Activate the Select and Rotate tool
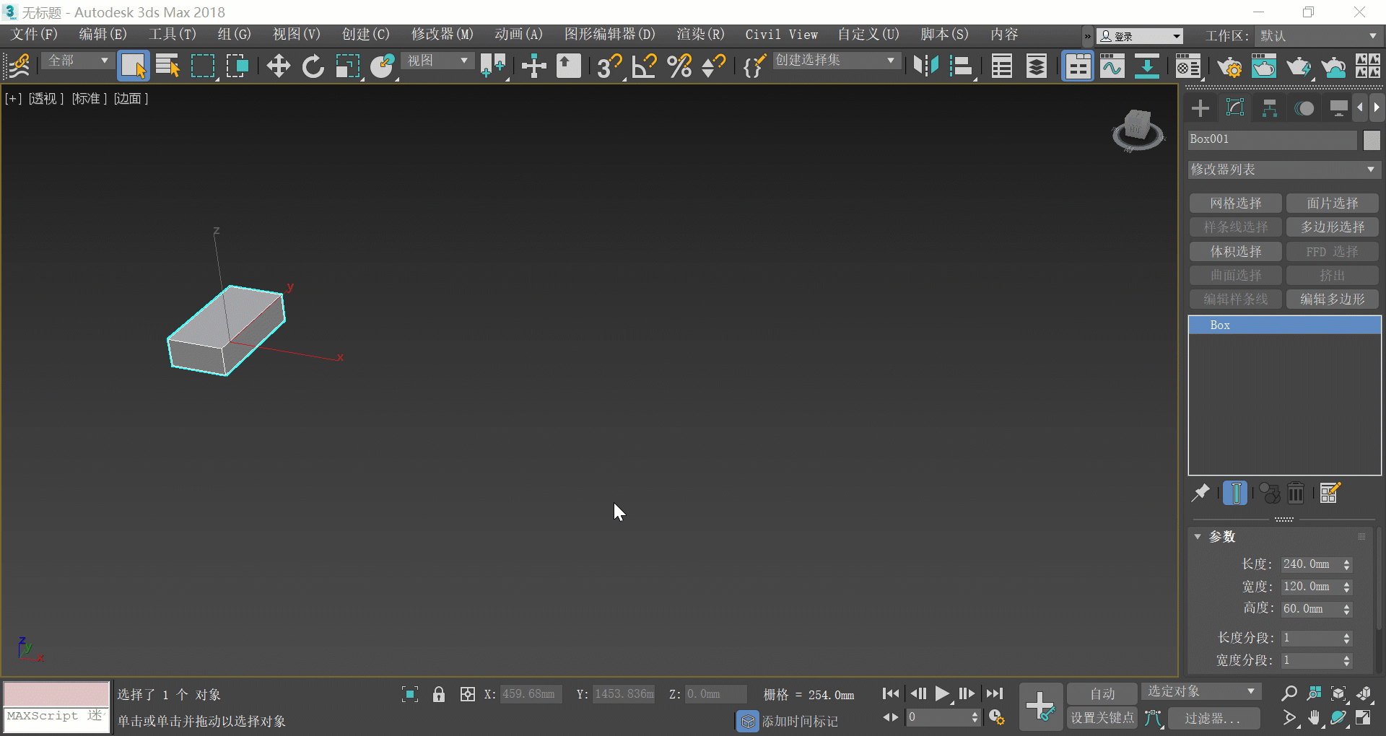Image resolution: width=1386 pixels, height=736 pixels. tap(313, 66)
